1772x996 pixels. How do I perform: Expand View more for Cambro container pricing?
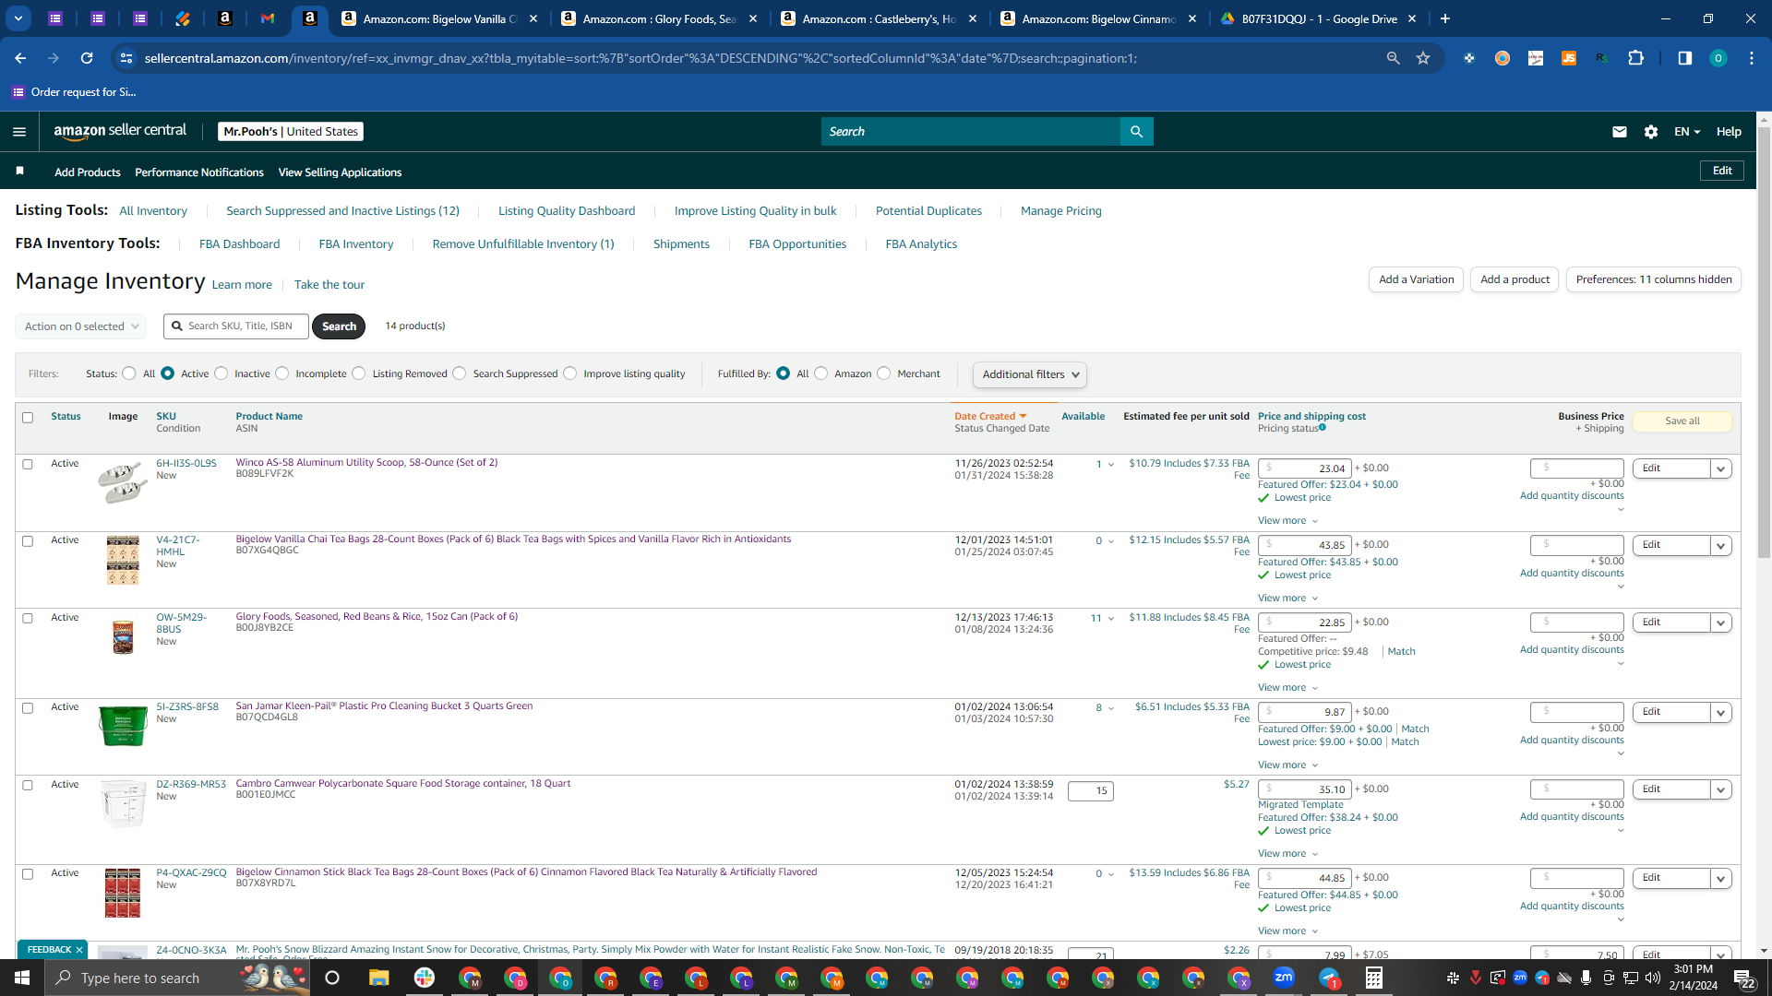(x=1287, y=854)
